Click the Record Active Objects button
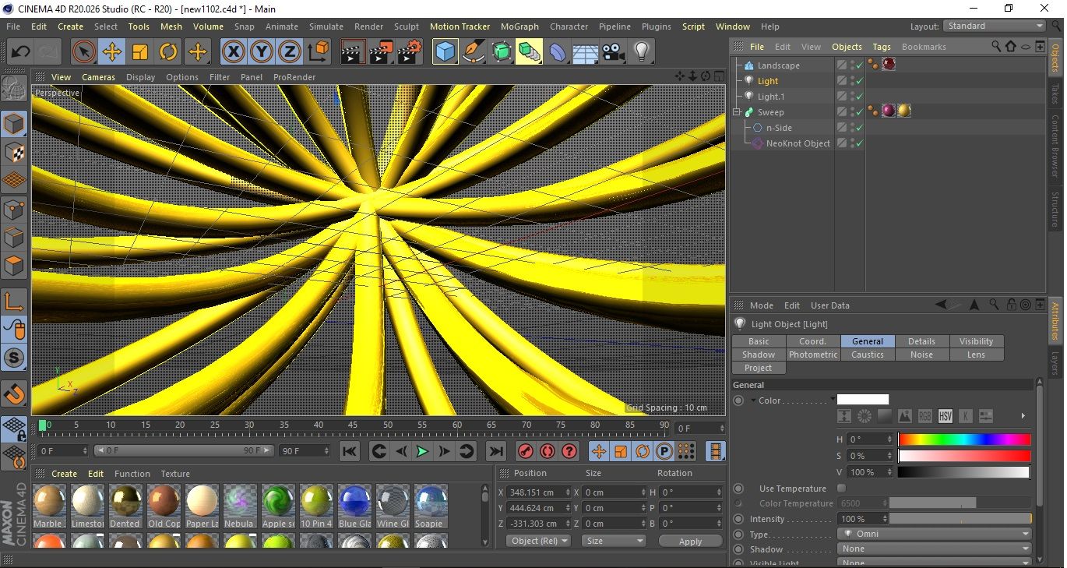This screenshot has height=568, width=1067. (x=526, y=451)
